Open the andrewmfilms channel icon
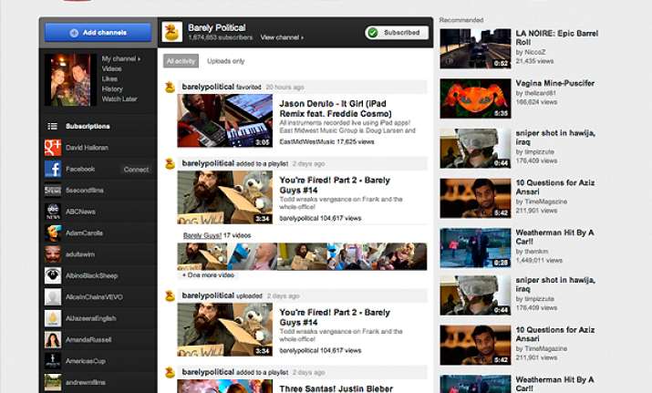 53,382
